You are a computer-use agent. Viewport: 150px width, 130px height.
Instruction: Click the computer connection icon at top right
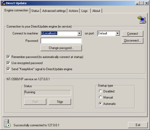click(x=142, y=19)
